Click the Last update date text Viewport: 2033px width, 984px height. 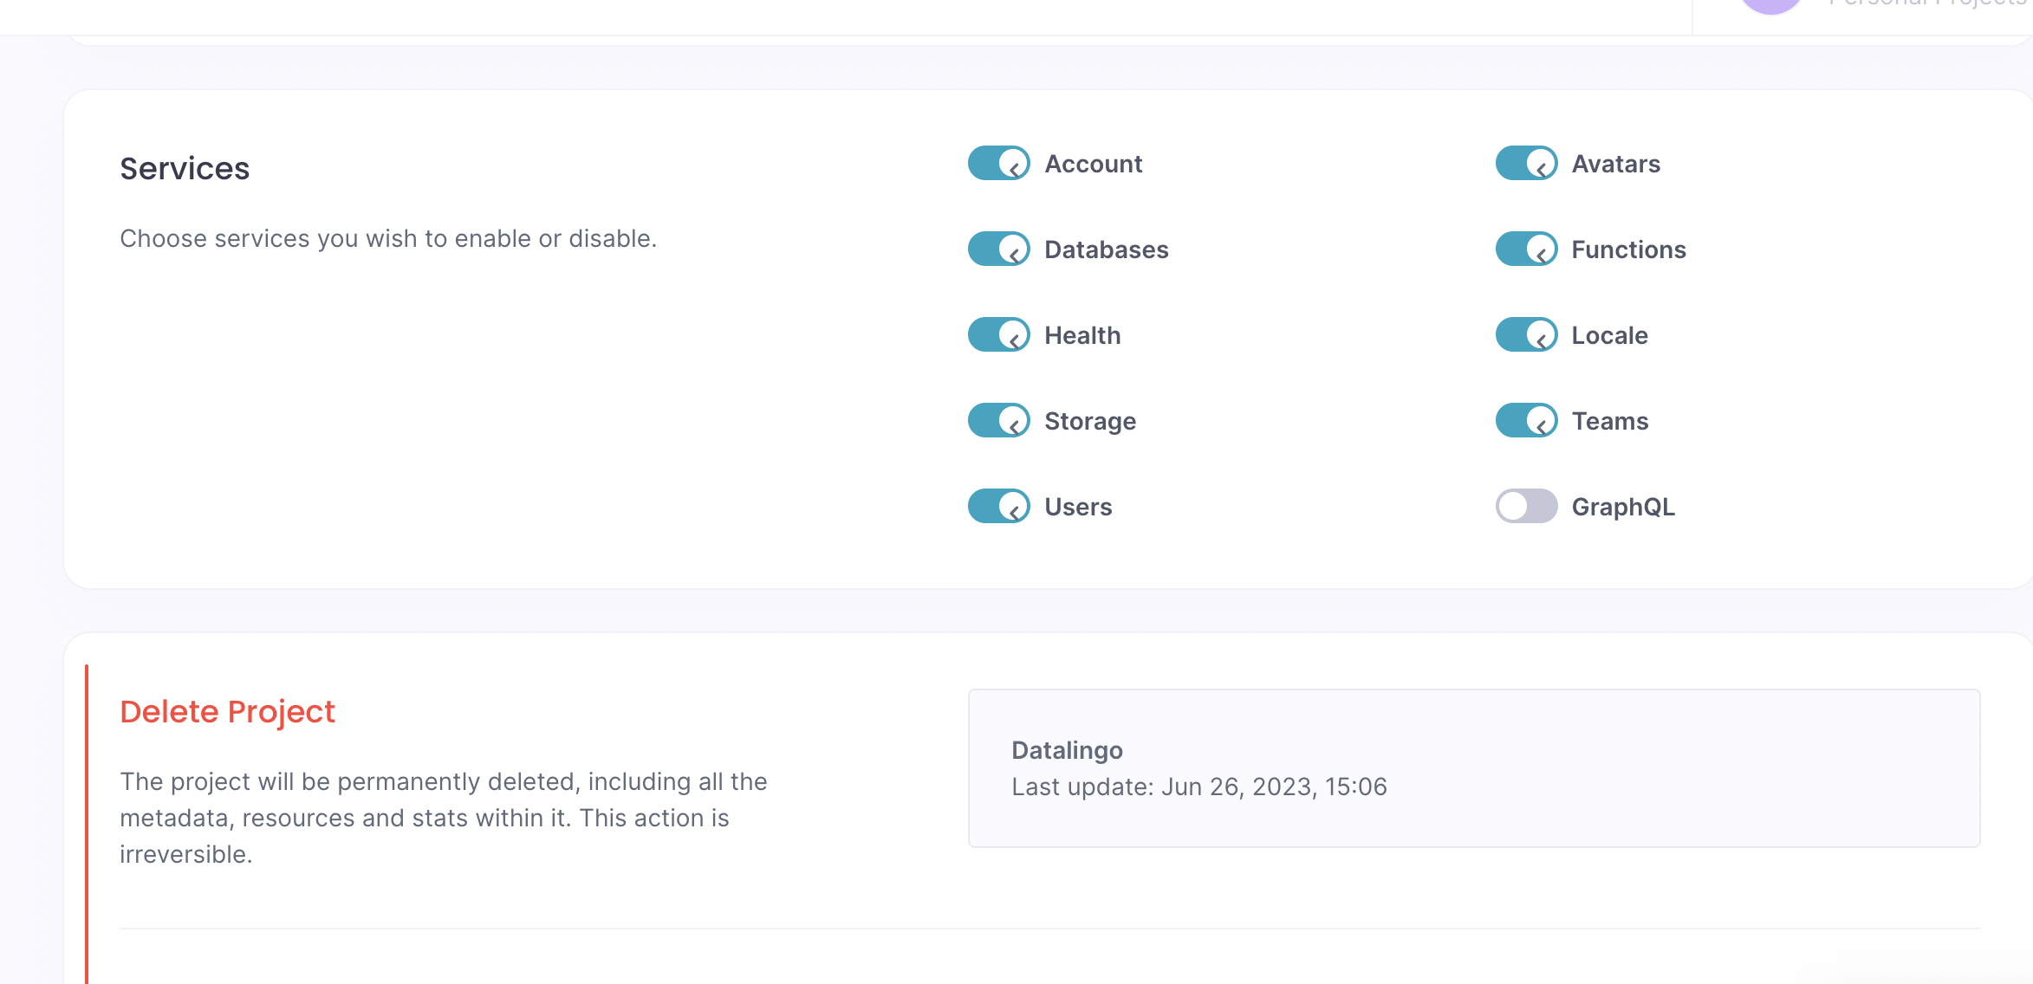[1199, 787]
